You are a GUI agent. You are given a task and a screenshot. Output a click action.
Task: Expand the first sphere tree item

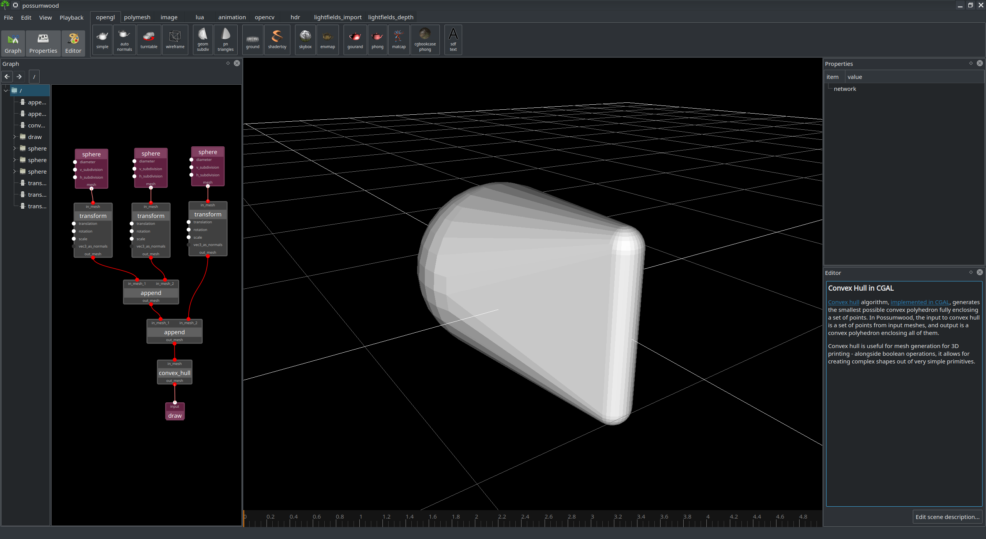tap(15, 148)
